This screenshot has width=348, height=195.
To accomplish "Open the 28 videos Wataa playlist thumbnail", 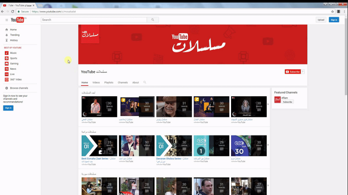I will pyautogui.click(x=137, y=186).
